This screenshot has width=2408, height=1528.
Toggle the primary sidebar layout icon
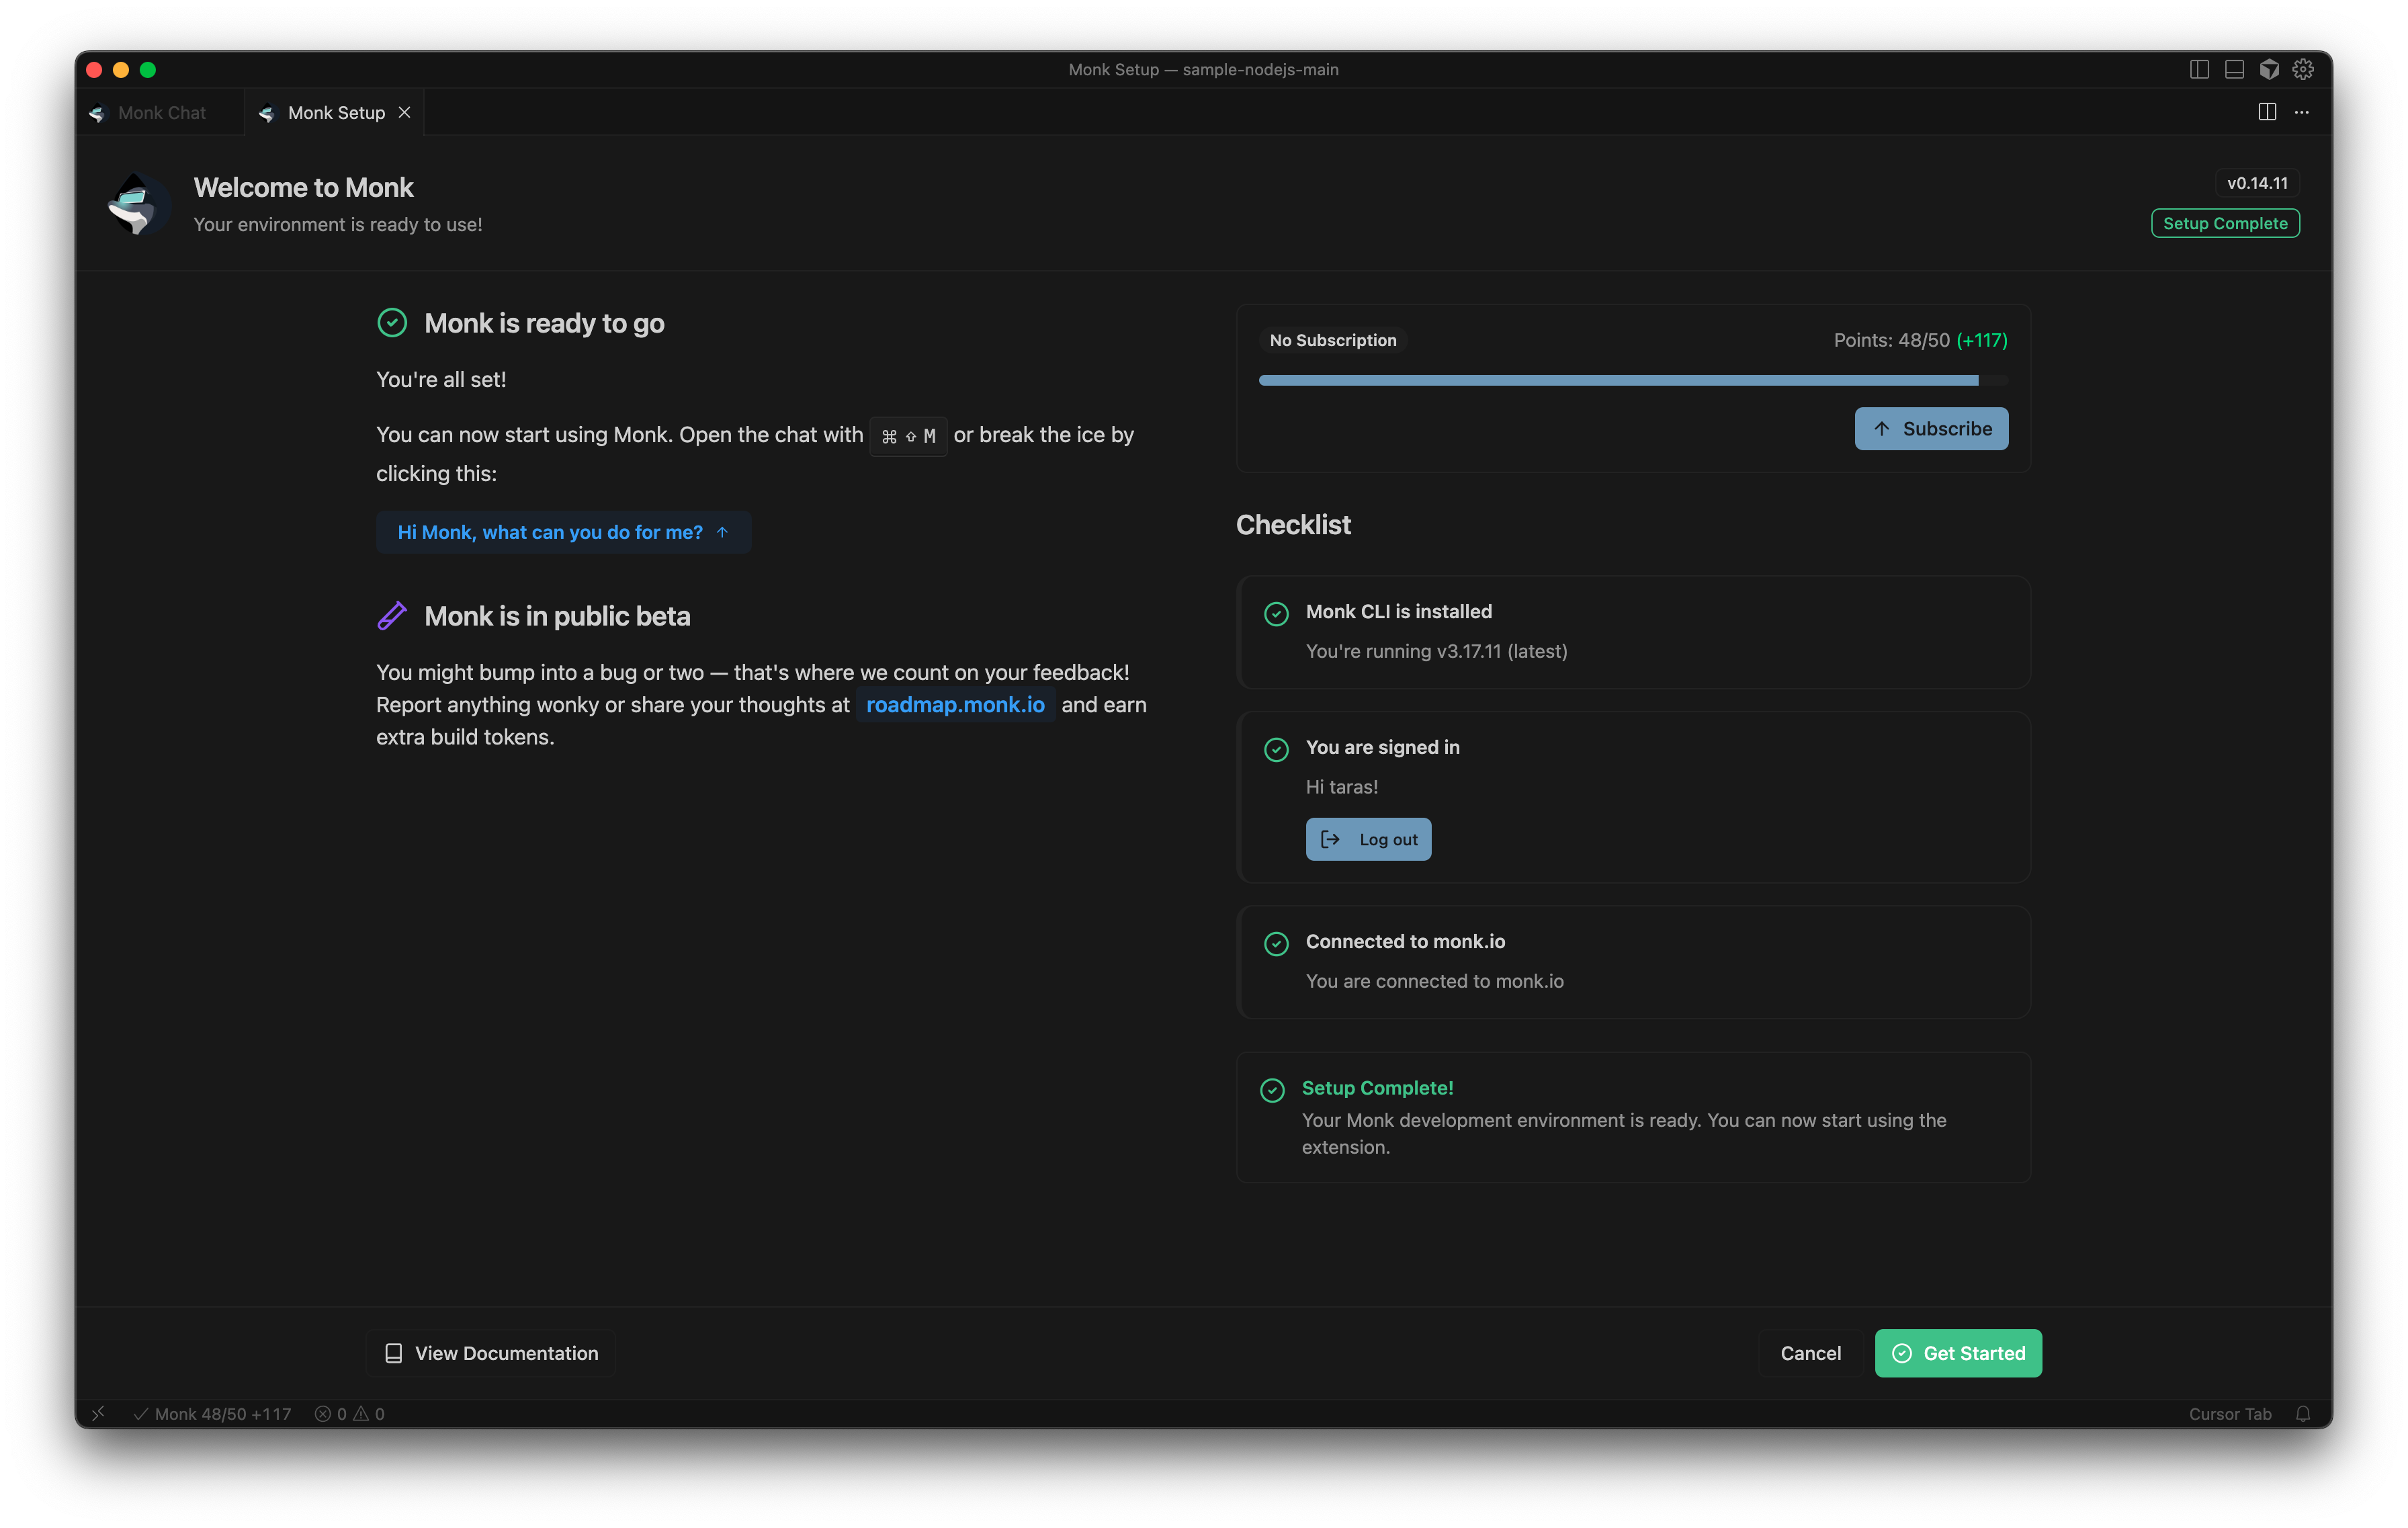click(x=2199, y=69)
